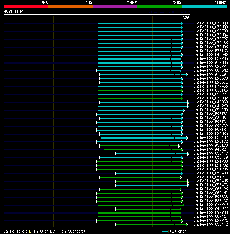The height and width of the screenshot is (234, 230).
Task: Click the purple ~60% identity legend segment
Action: (115, 6)
